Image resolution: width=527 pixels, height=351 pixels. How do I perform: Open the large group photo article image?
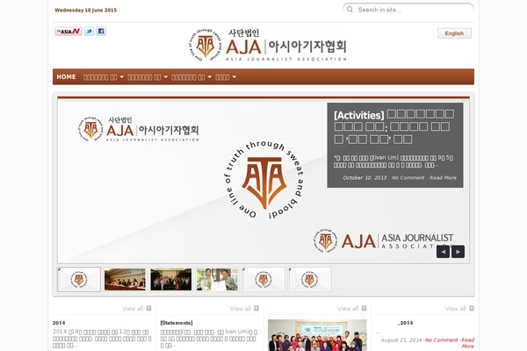[317, 335]
